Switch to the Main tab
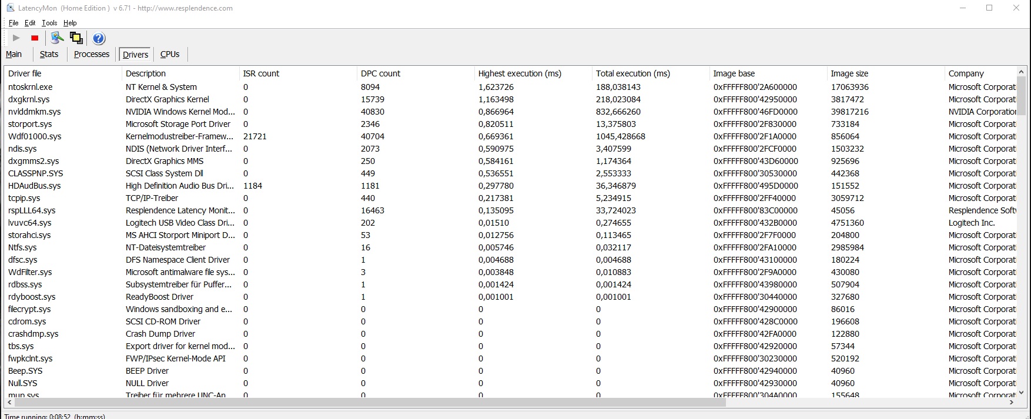Viewport: 1031px width, 419px height. 14,54
